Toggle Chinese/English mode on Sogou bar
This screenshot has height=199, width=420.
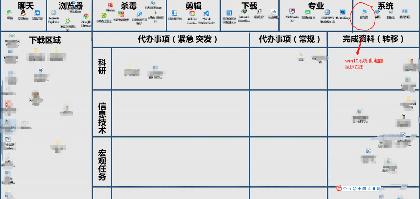tap(345, 189)
